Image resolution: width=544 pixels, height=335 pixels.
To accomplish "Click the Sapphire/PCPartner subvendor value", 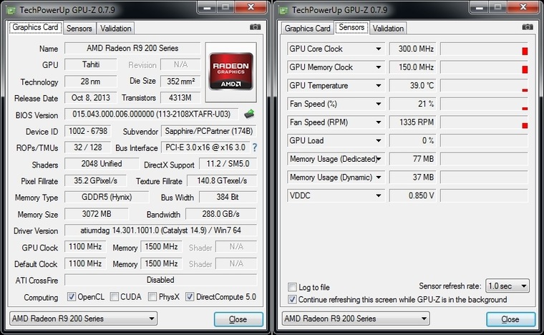I will coord(209,131).
